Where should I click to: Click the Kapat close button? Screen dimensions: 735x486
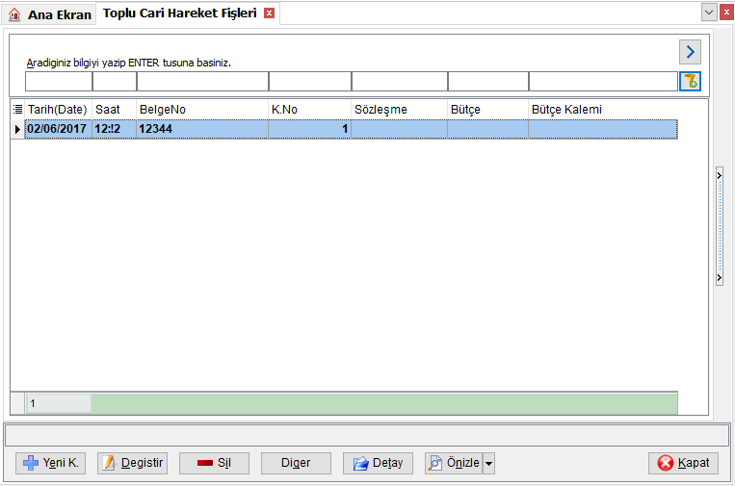tap(683, 463)
